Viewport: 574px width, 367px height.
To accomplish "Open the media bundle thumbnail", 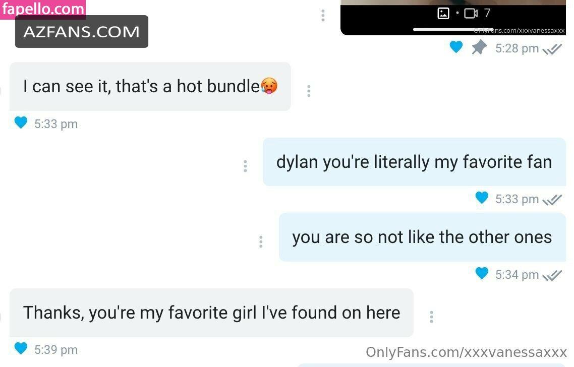I will click(x=453, y=18).
